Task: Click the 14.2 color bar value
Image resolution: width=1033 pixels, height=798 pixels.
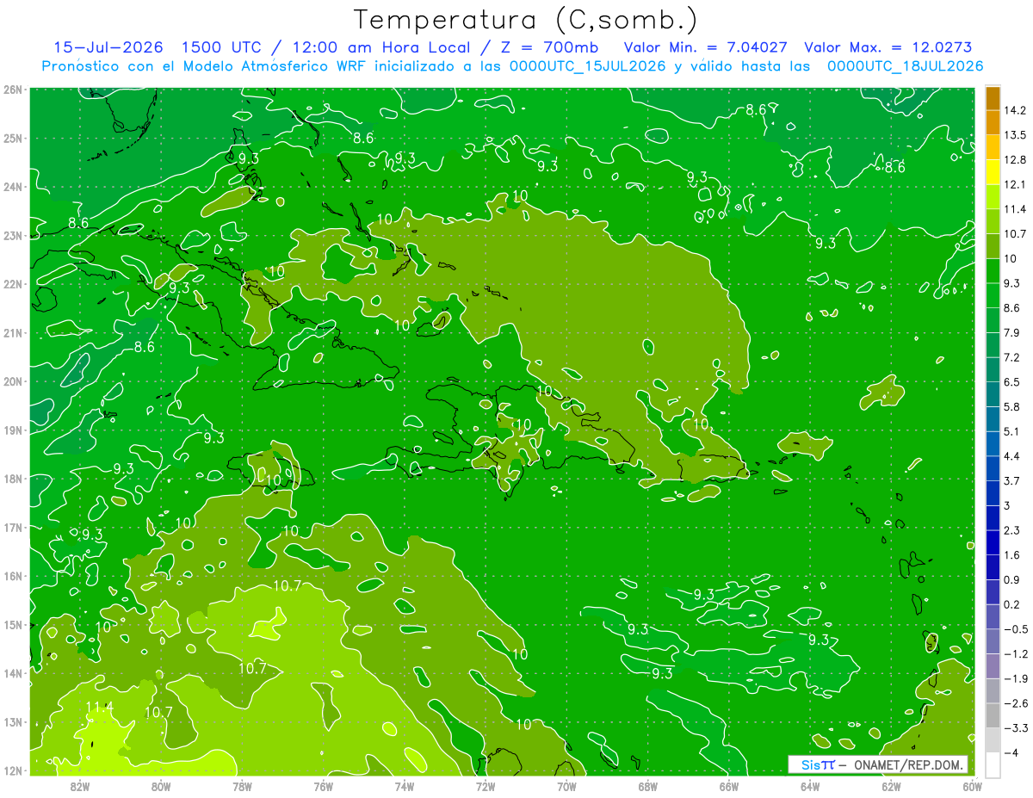Action: click(x=1014, y=110)
